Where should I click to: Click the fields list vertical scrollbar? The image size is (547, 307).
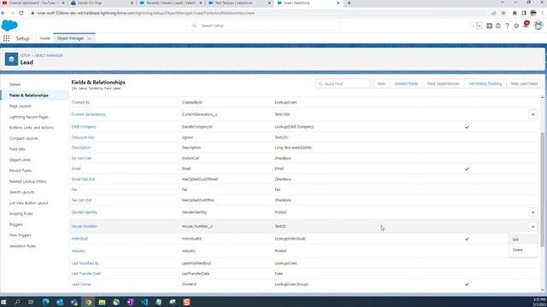click(542, 189)
